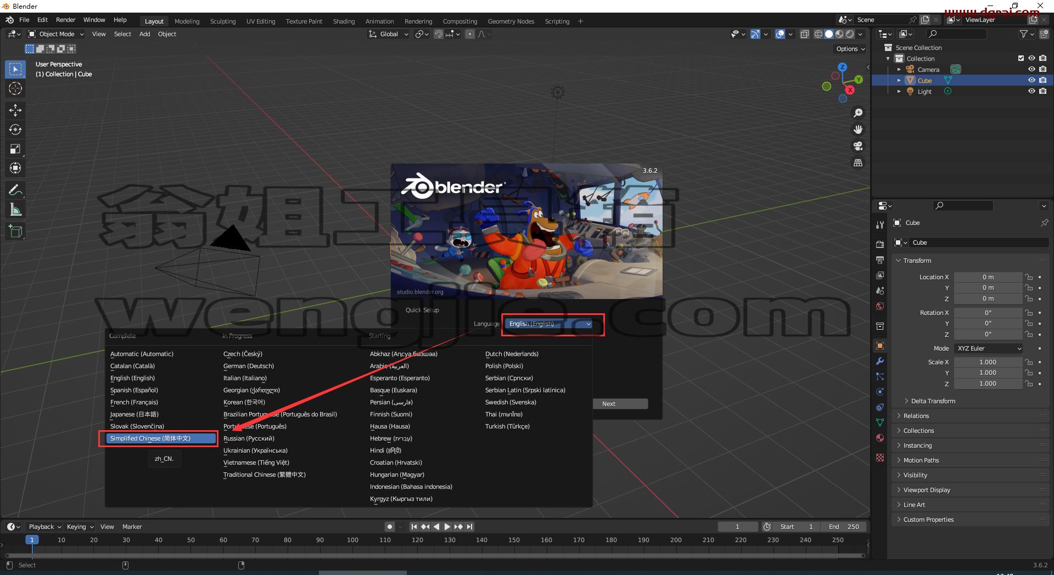
Task: Switch to Wireframe viewport shading
Action: point(818,34)
